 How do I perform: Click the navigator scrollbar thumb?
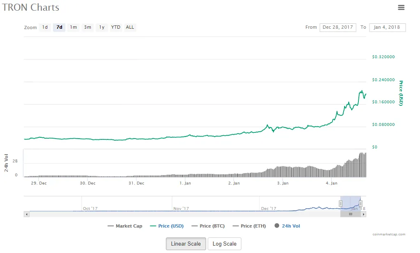point(350,214)
